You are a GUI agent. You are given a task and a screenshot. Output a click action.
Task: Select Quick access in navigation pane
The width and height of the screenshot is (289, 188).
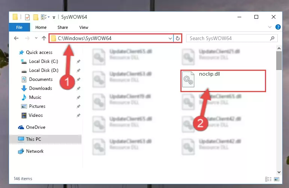[36, 52]
